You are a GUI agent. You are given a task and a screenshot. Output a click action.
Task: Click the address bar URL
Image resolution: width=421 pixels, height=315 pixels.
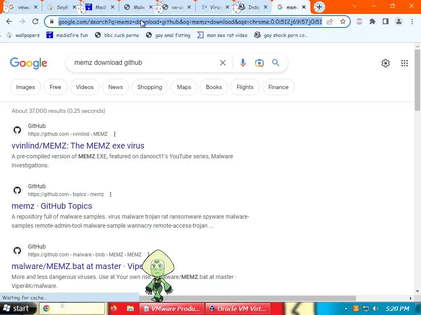coord(190,22)
